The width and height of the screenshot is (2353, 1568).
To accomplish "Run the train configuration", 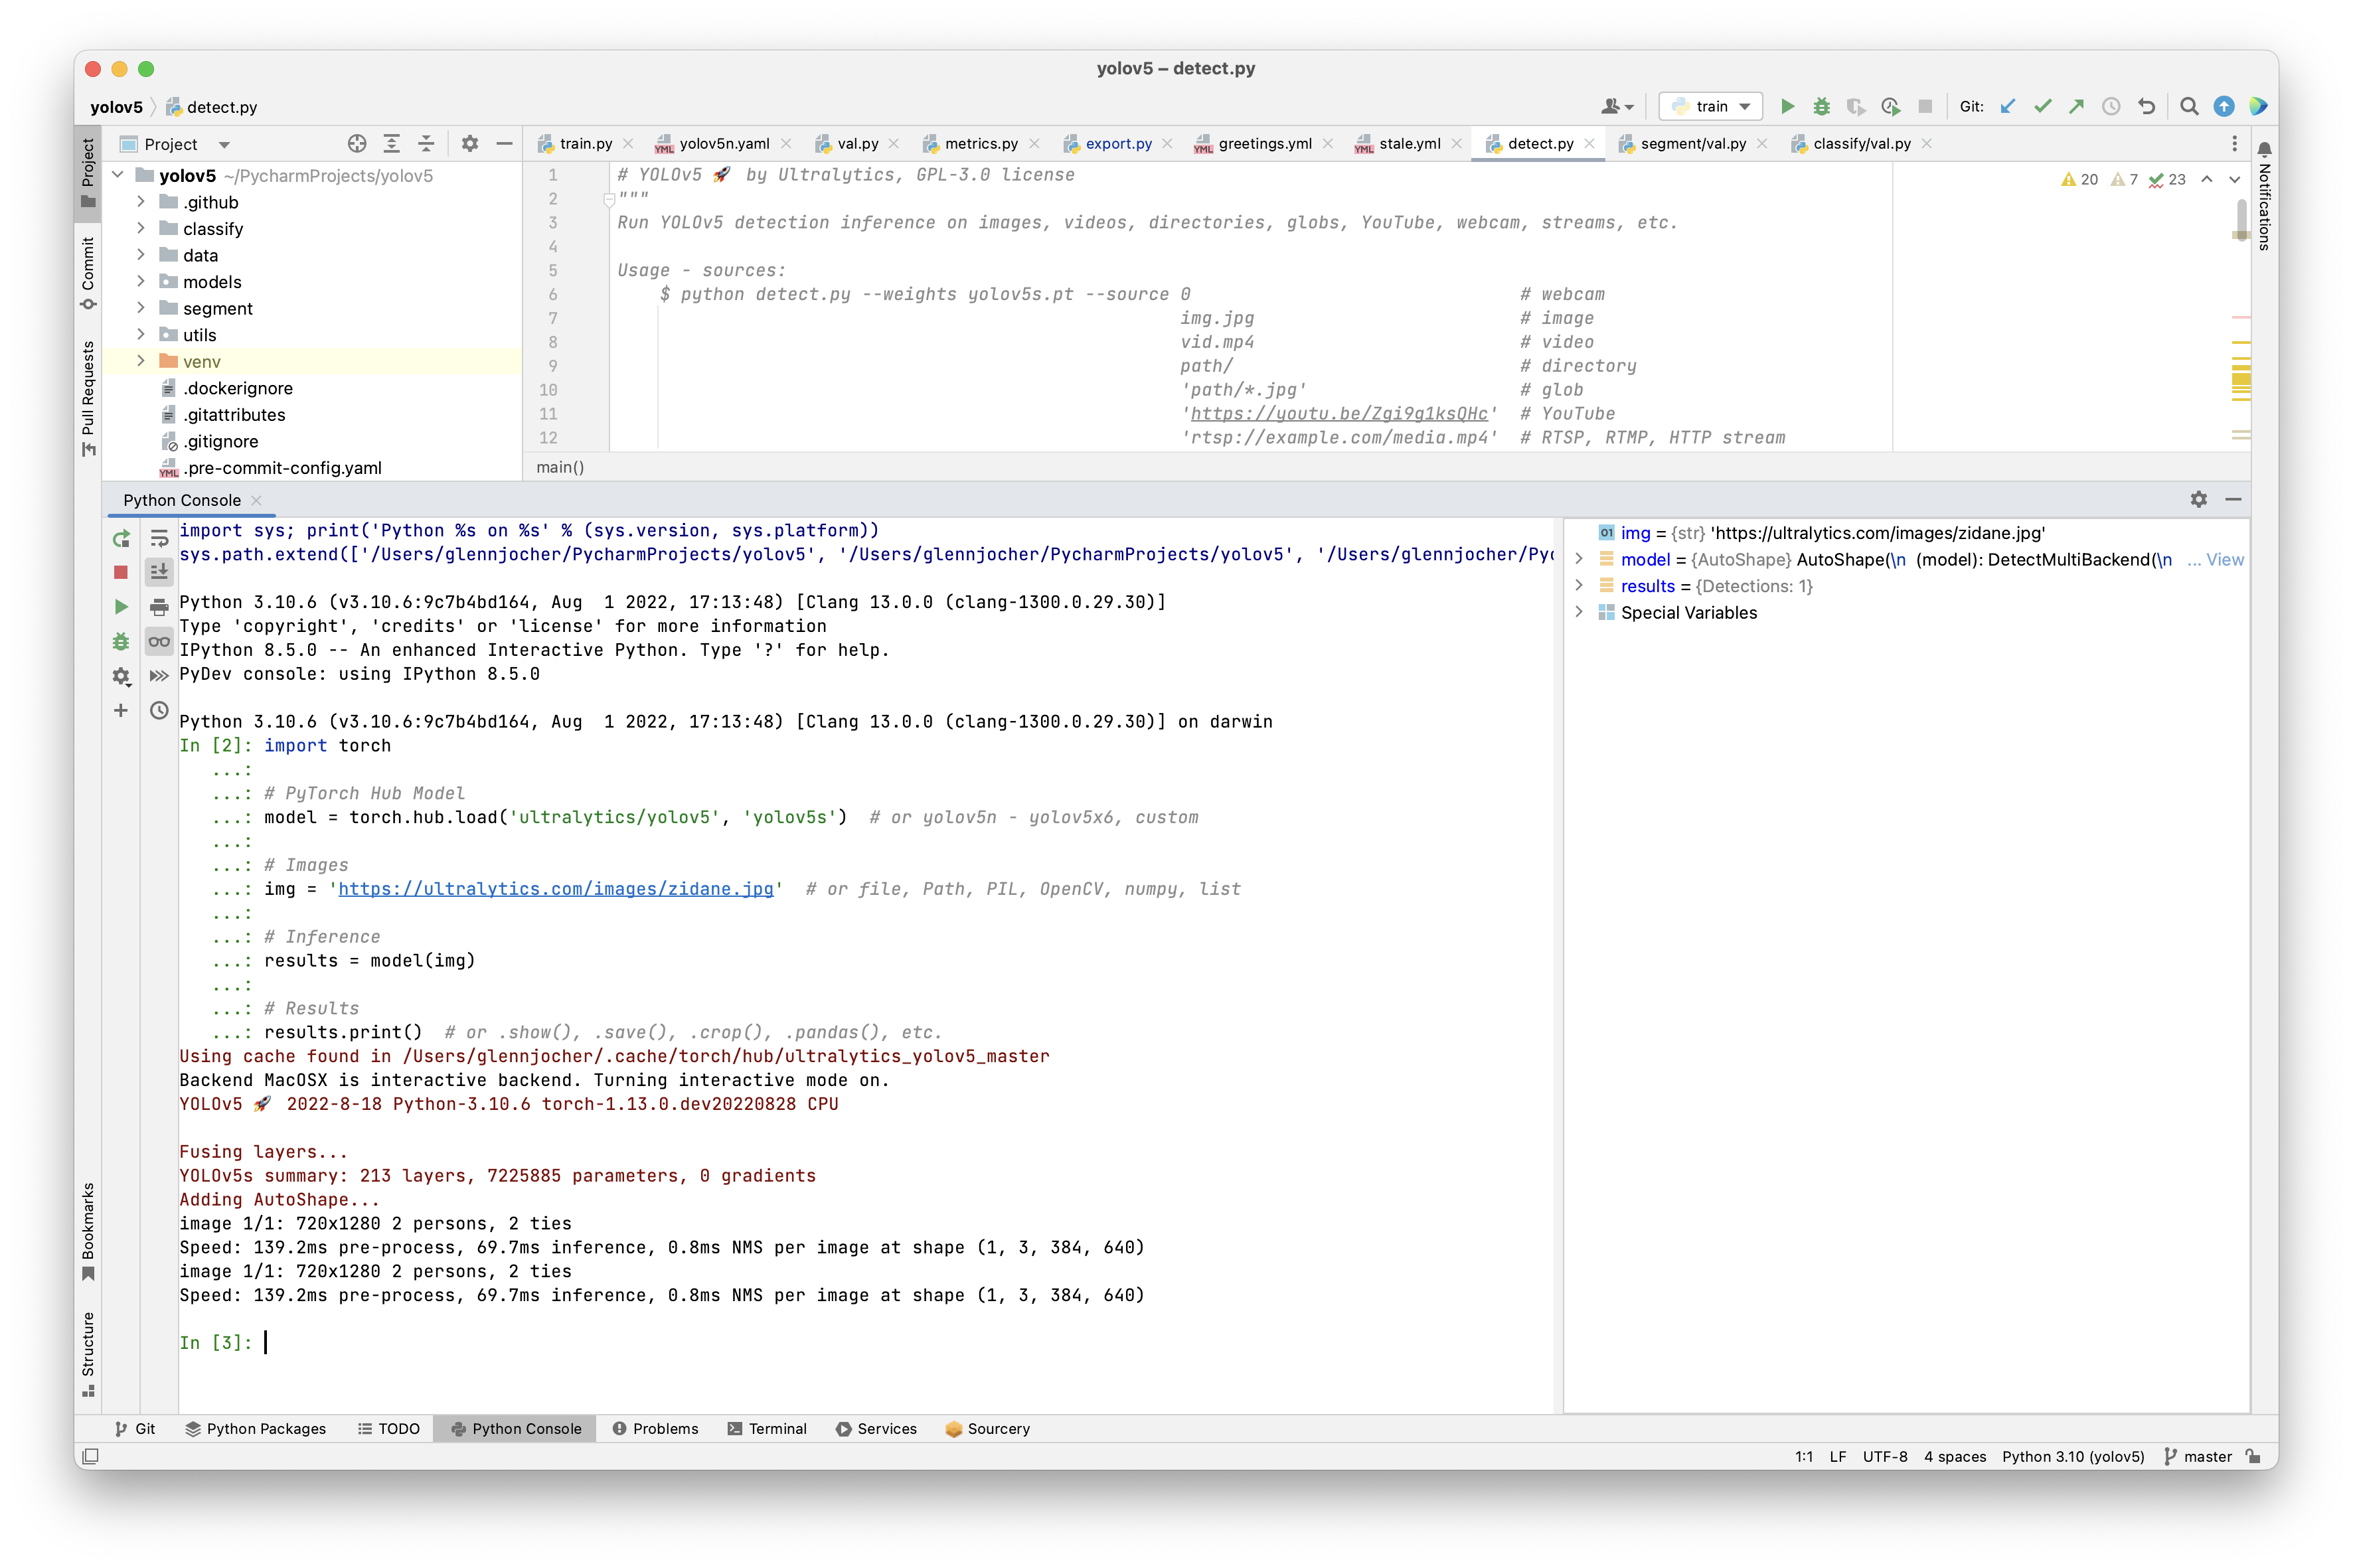I will pos(1788,106).
